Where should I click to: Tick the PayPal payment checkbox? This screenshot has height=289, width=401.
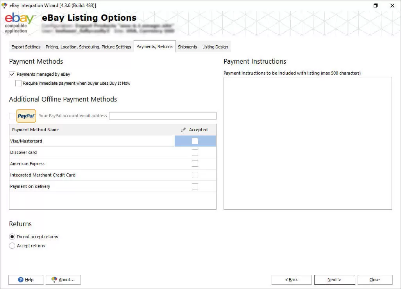12,116
